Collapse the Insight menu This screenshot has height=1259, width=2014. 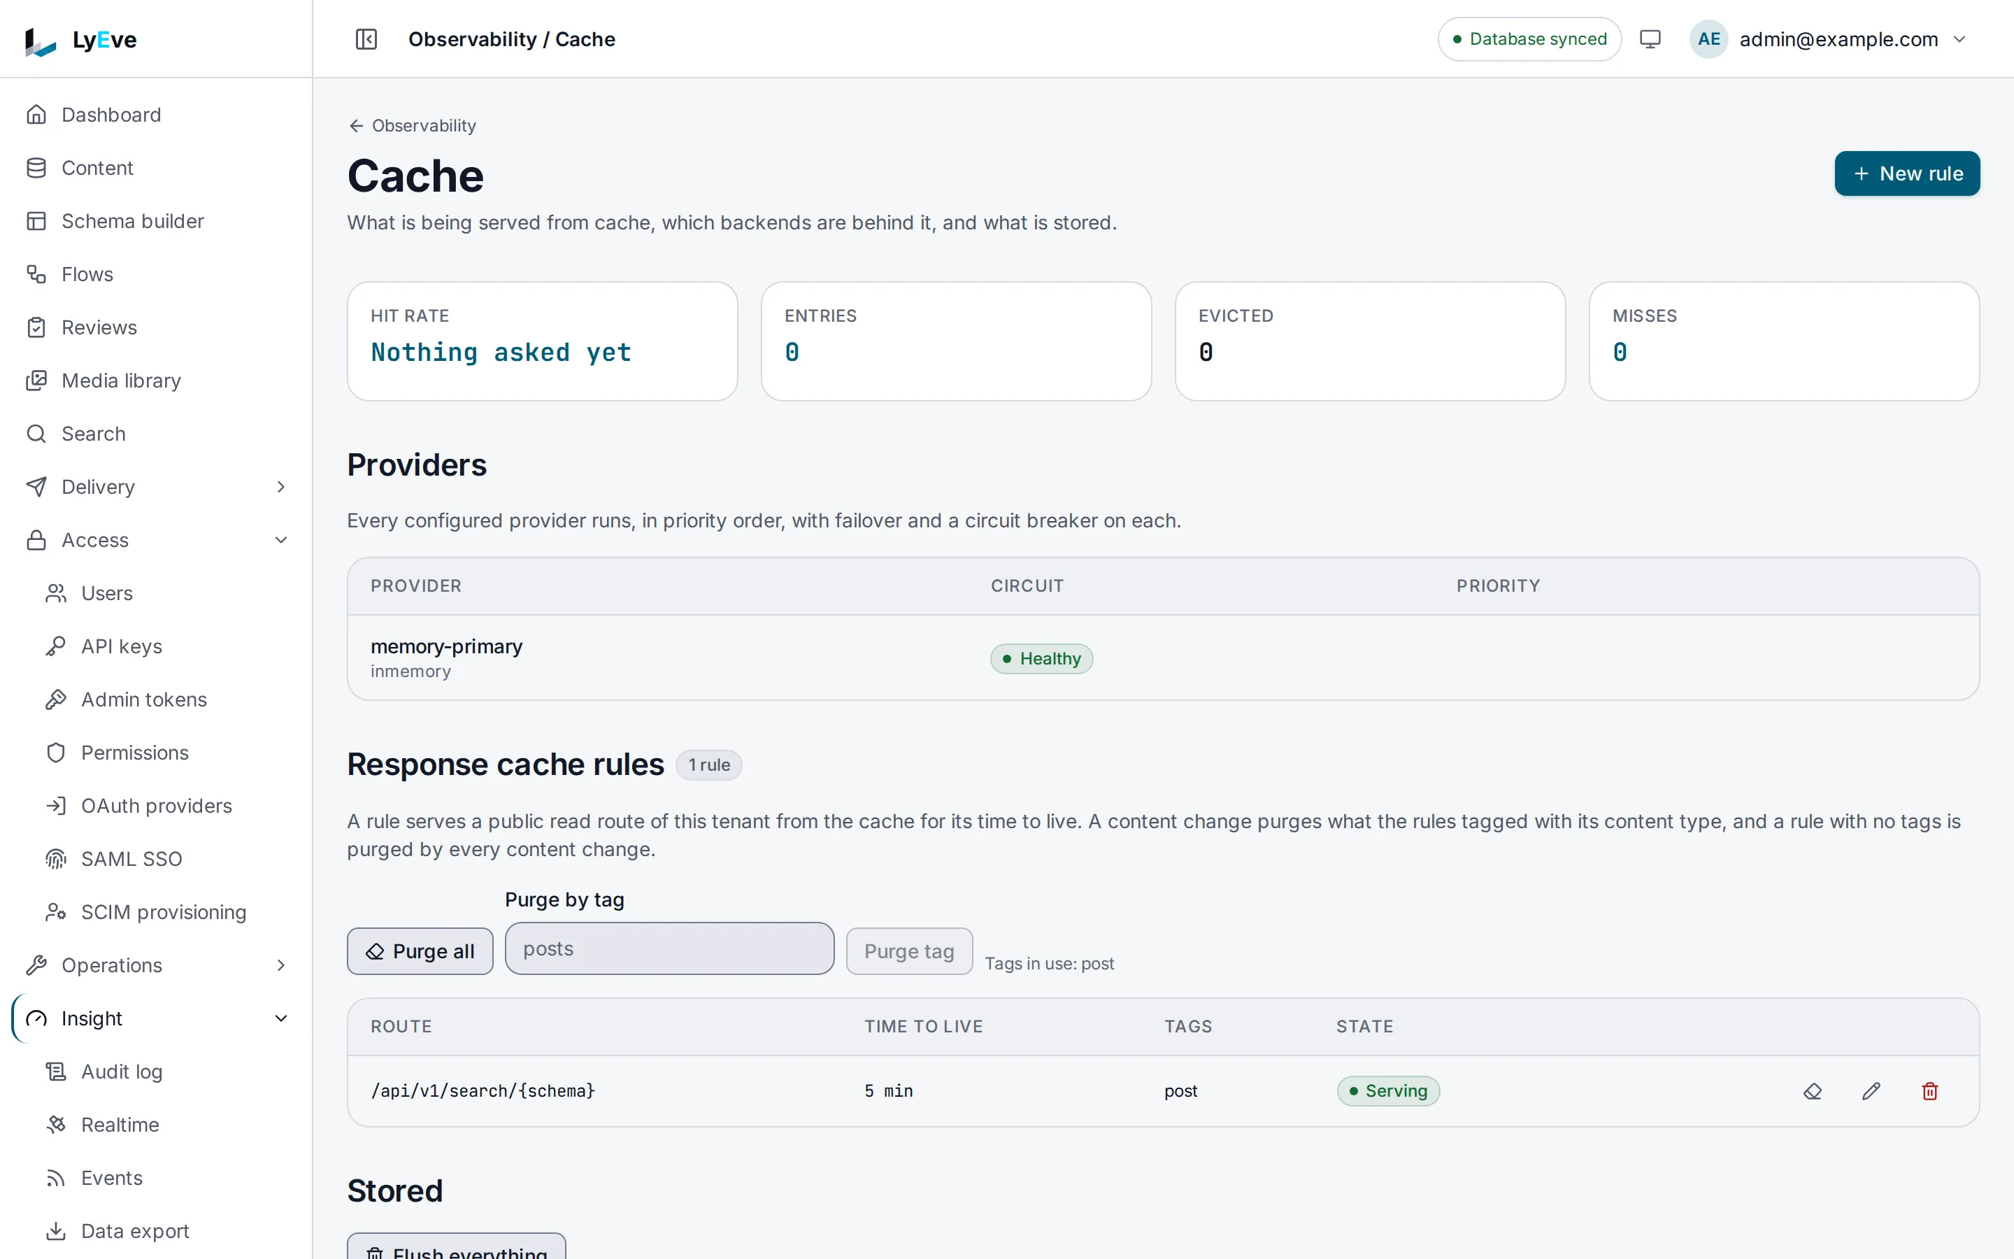point(156,1018)
